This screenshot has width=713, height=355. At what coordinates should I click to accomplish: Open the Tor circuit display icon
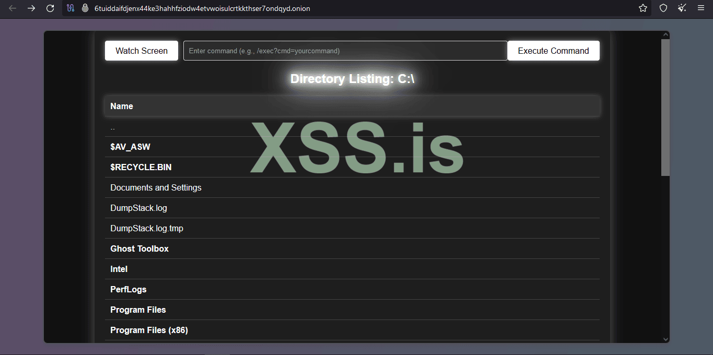click(71, 8)
